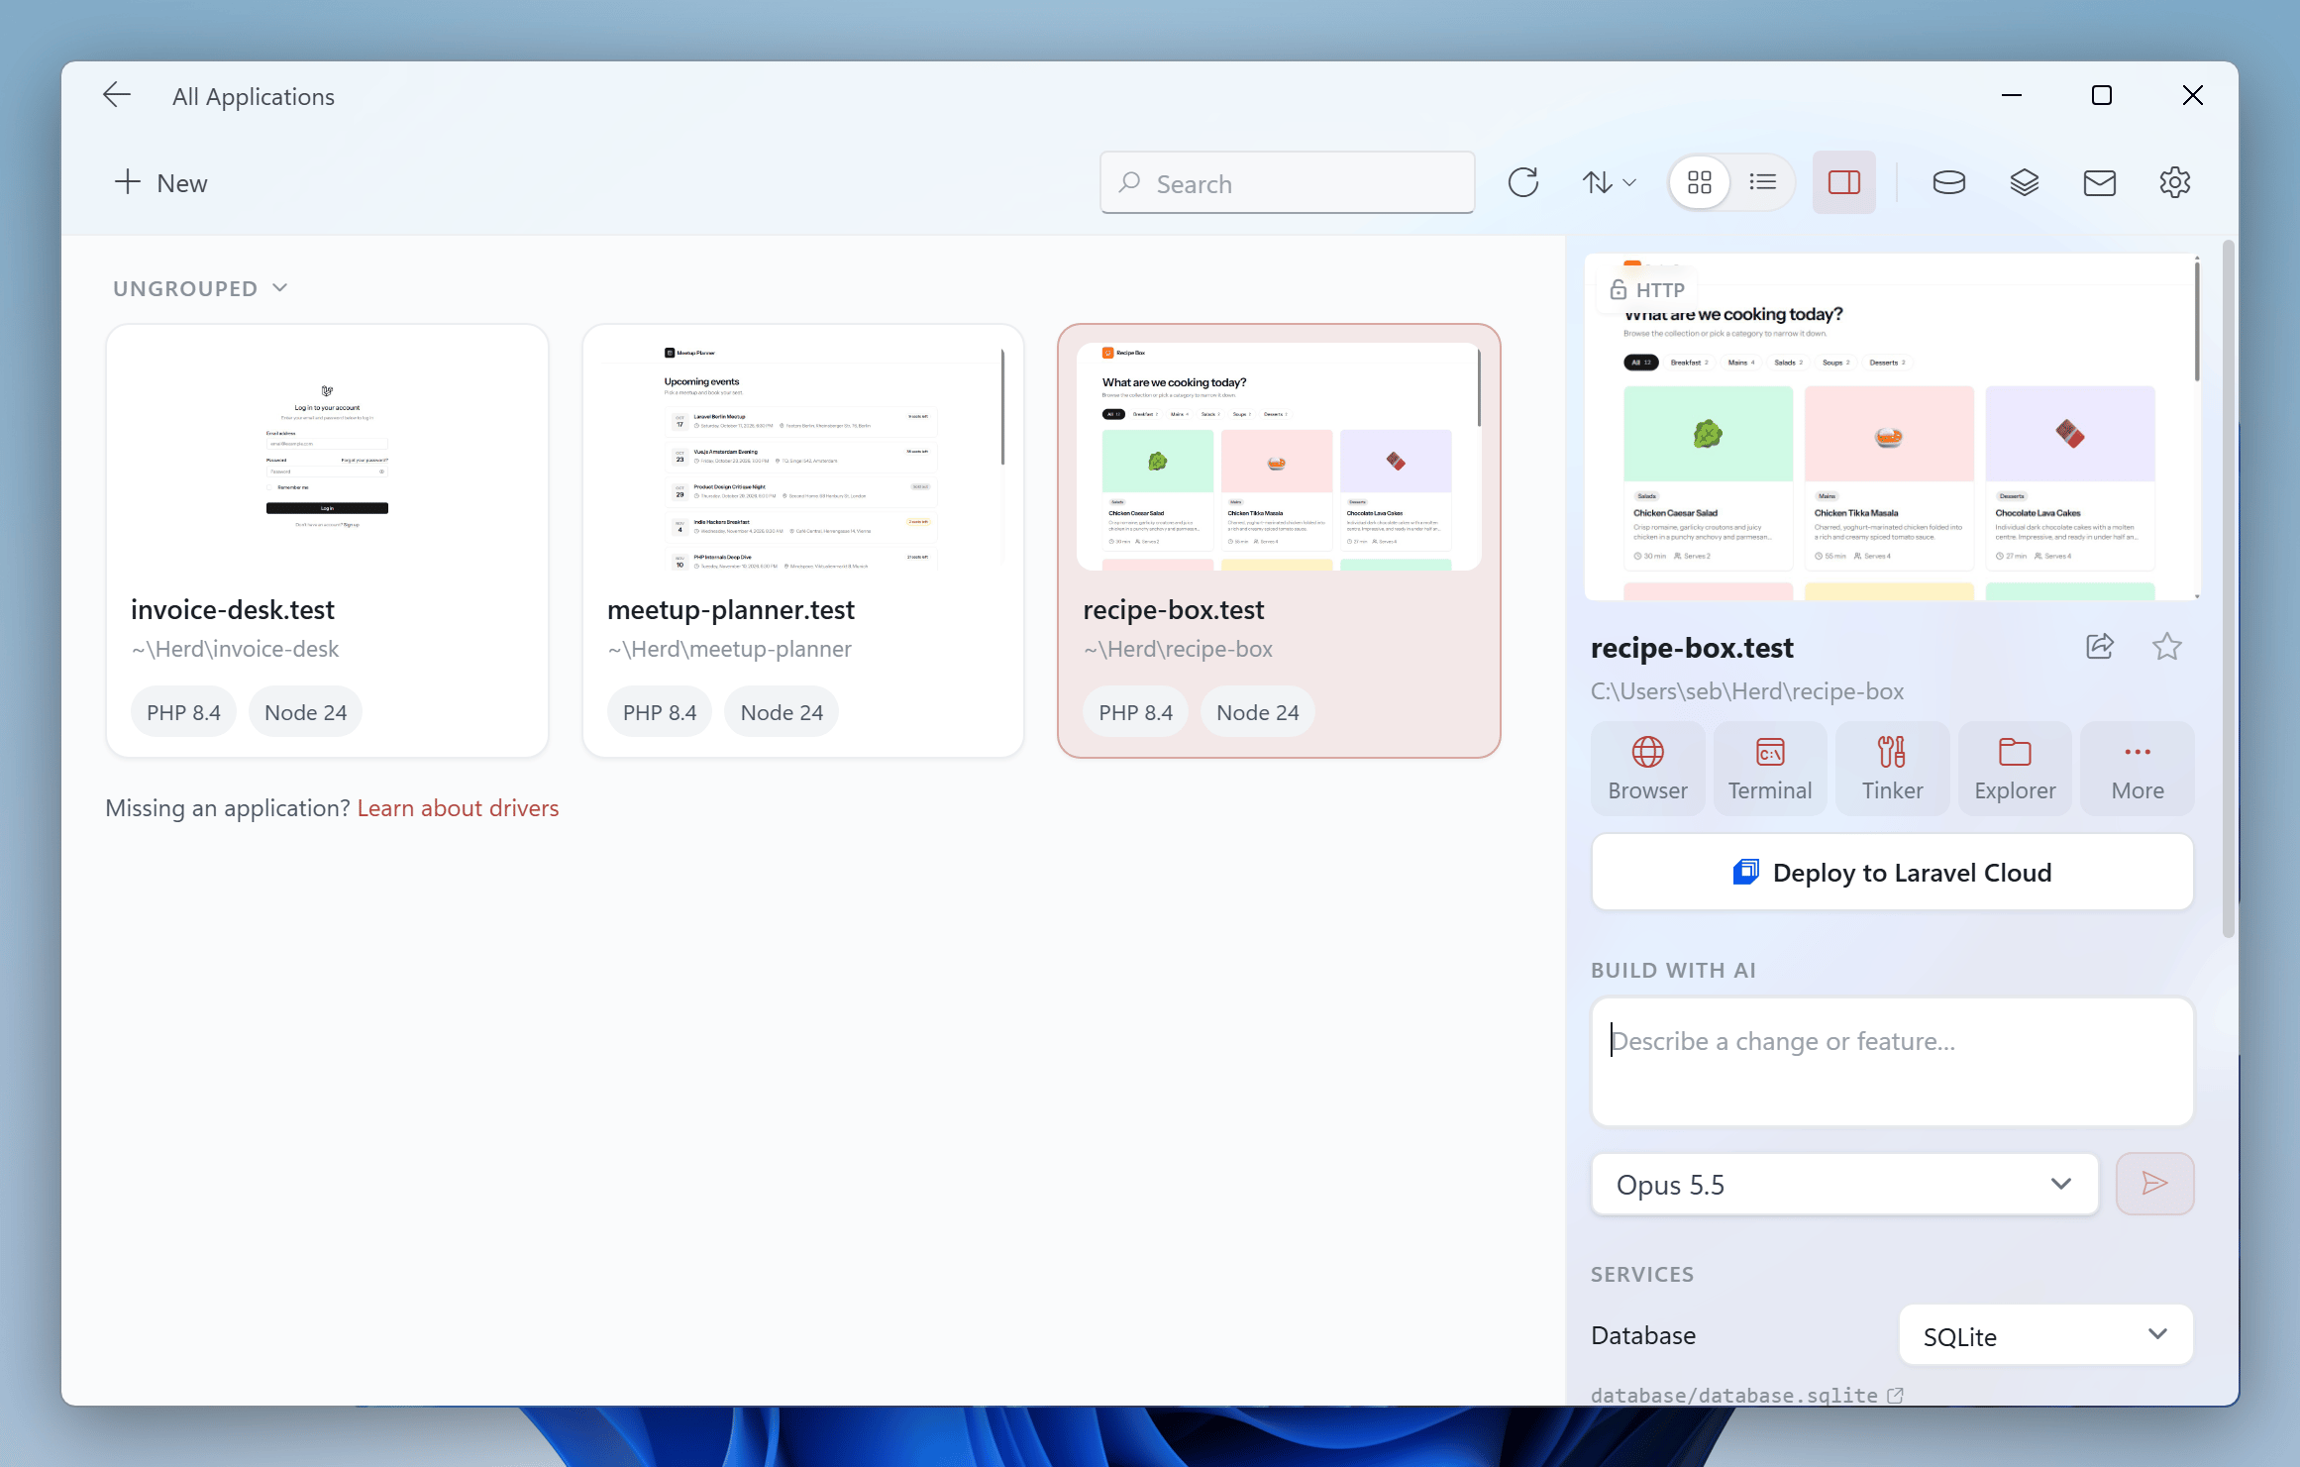Click the SERVICES heading
The height and width of the screenshot is (1467, 2300).
point(1642,1274)
